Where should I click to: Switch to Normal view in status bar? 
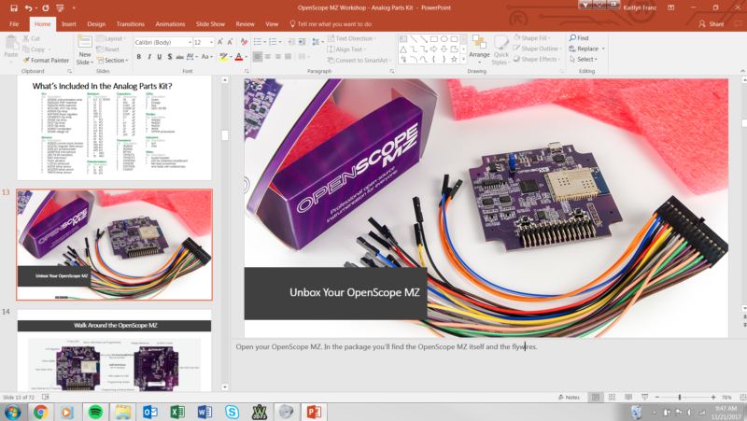596,397
